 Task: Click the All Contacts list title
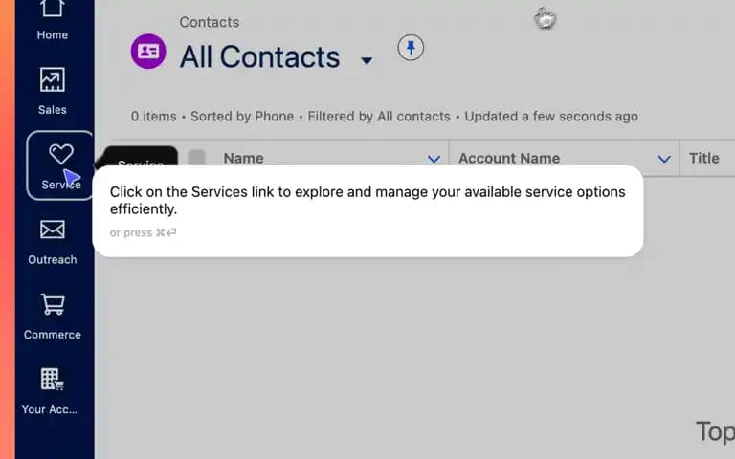pyautogui.click(x=259, y=57)
